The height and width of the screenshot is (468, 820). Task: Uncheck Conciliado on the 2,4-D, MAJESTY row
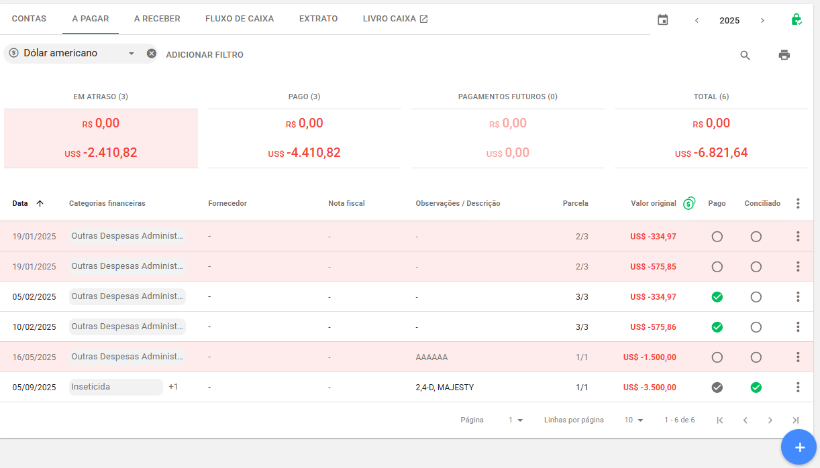756,388
